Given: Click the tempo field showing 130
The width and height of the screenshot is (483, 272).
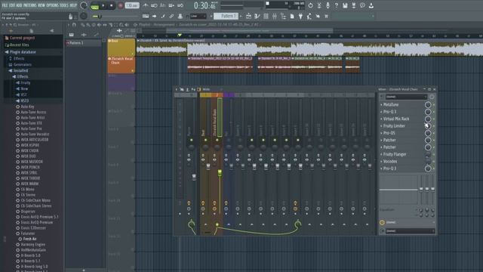Looking at the screenshot, I should point(132,5).
